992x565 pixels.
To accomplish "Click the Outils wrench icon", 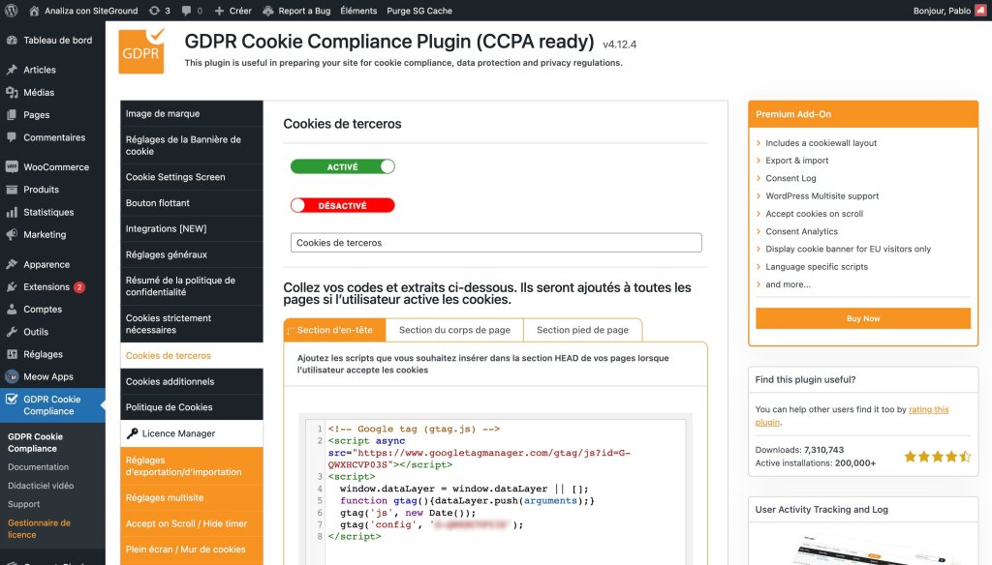I will tap(12, 332).
